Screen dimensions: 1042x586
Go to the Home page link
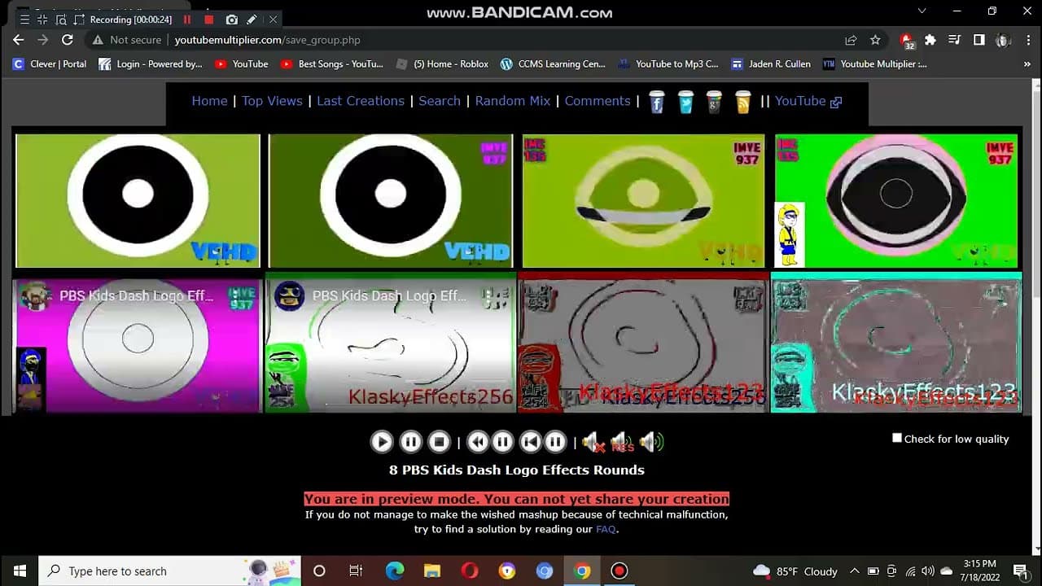[x=209, y=101]
